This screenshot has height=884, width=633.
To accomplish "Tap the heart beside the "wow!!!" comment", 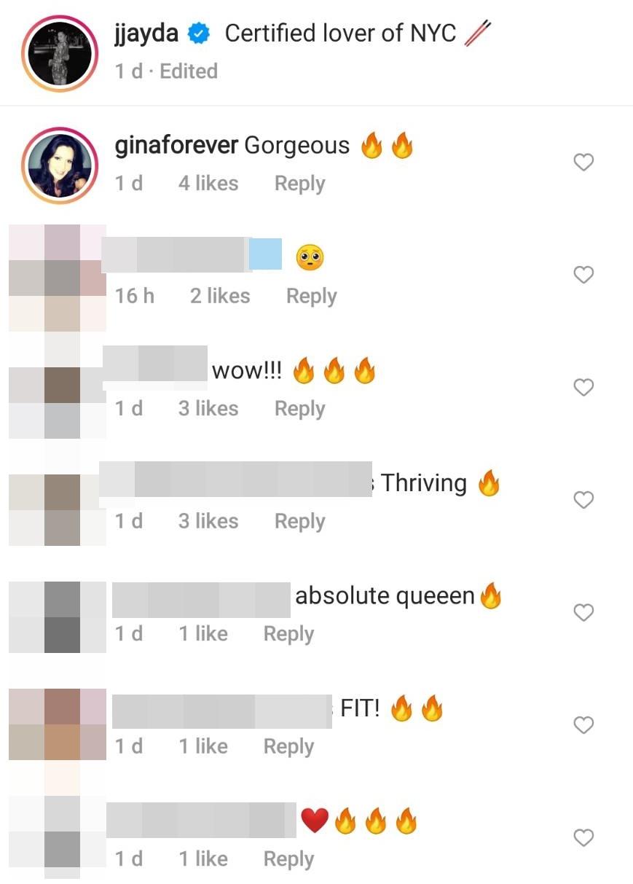I will click(583, 388).
